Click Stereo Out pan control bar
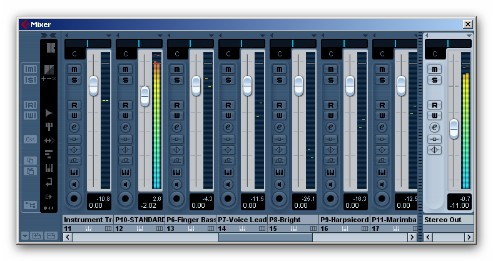Screen dimensions: 493x261 click(448, 44)
